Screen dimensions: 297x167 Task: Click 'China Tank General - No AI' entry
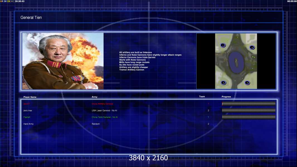pyautogui.click(x=104, y=117)
